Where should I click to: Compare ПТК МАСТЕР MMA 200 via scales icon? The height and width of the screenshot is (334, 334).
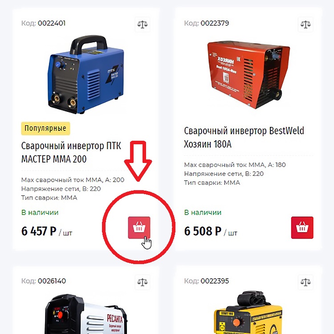[143, 24]
